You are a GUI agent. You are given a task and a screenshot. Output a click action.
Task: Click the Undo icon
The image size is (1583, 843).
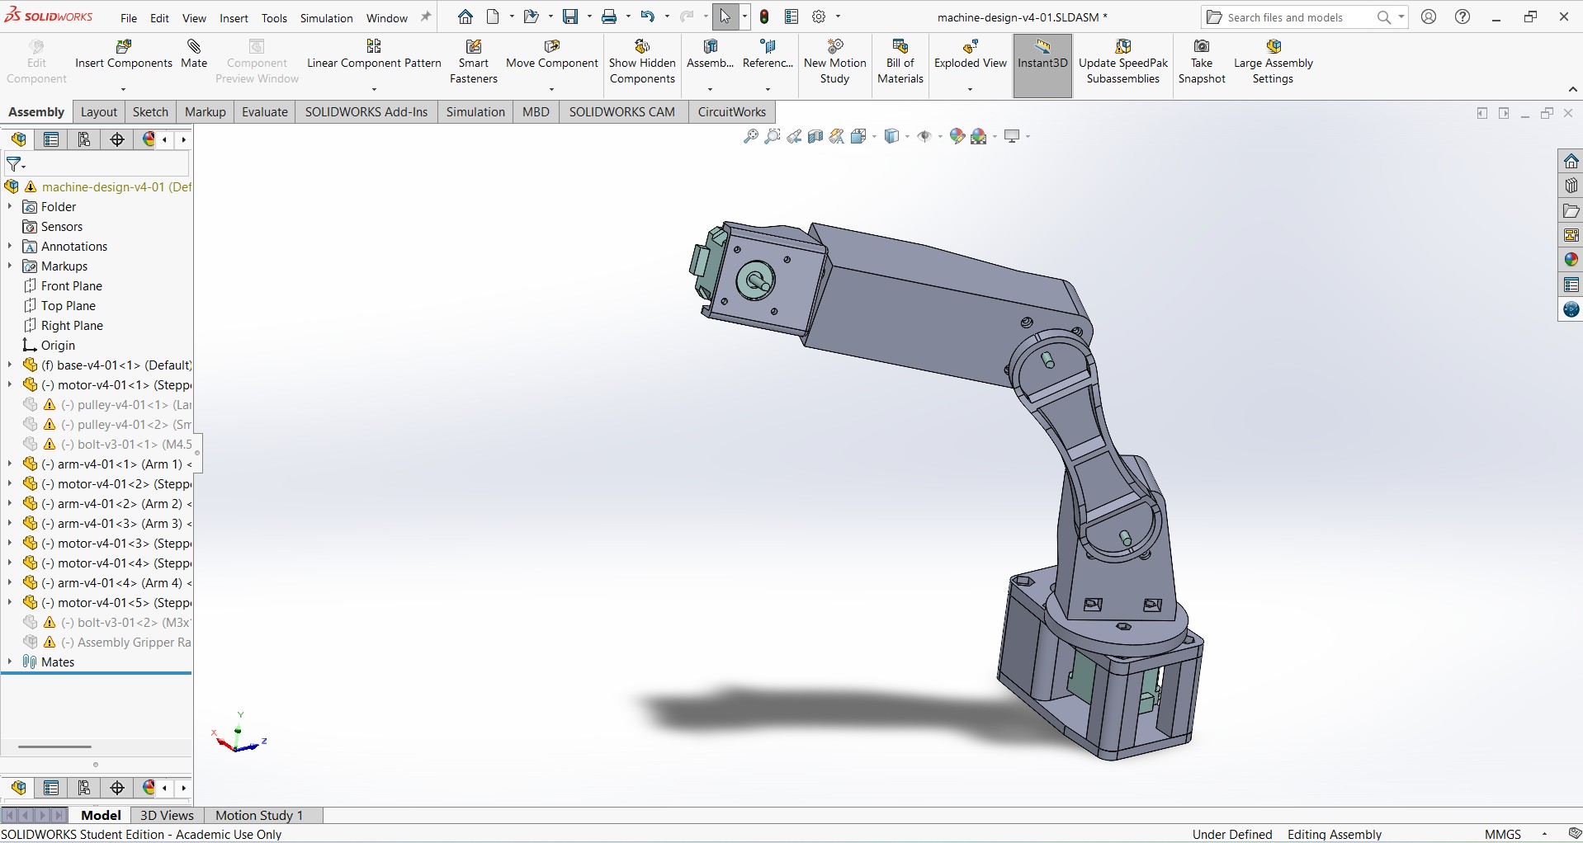tap(648, 16)
